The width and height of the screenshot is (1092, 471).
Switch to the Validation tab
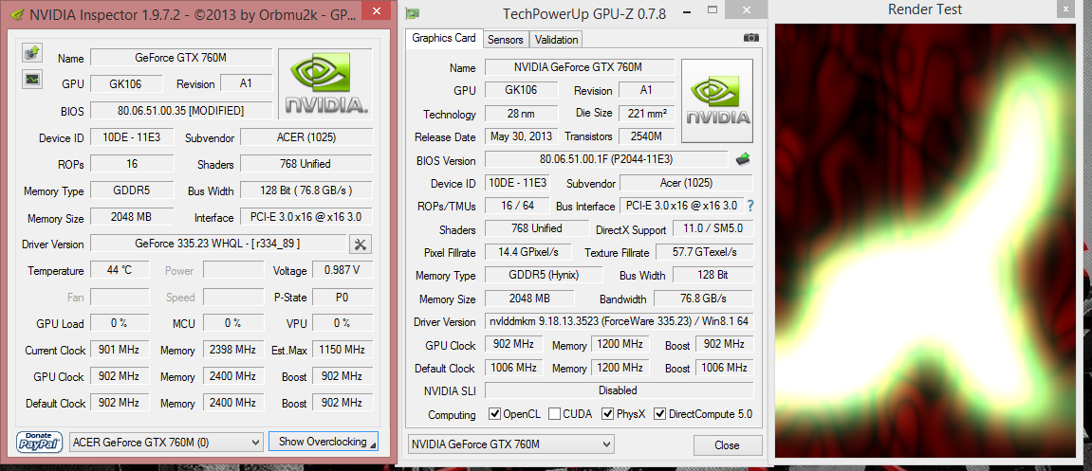[x=556, y=40]
